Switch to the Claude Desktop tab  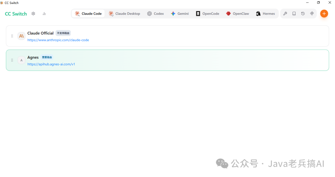[x=124, y=14]
